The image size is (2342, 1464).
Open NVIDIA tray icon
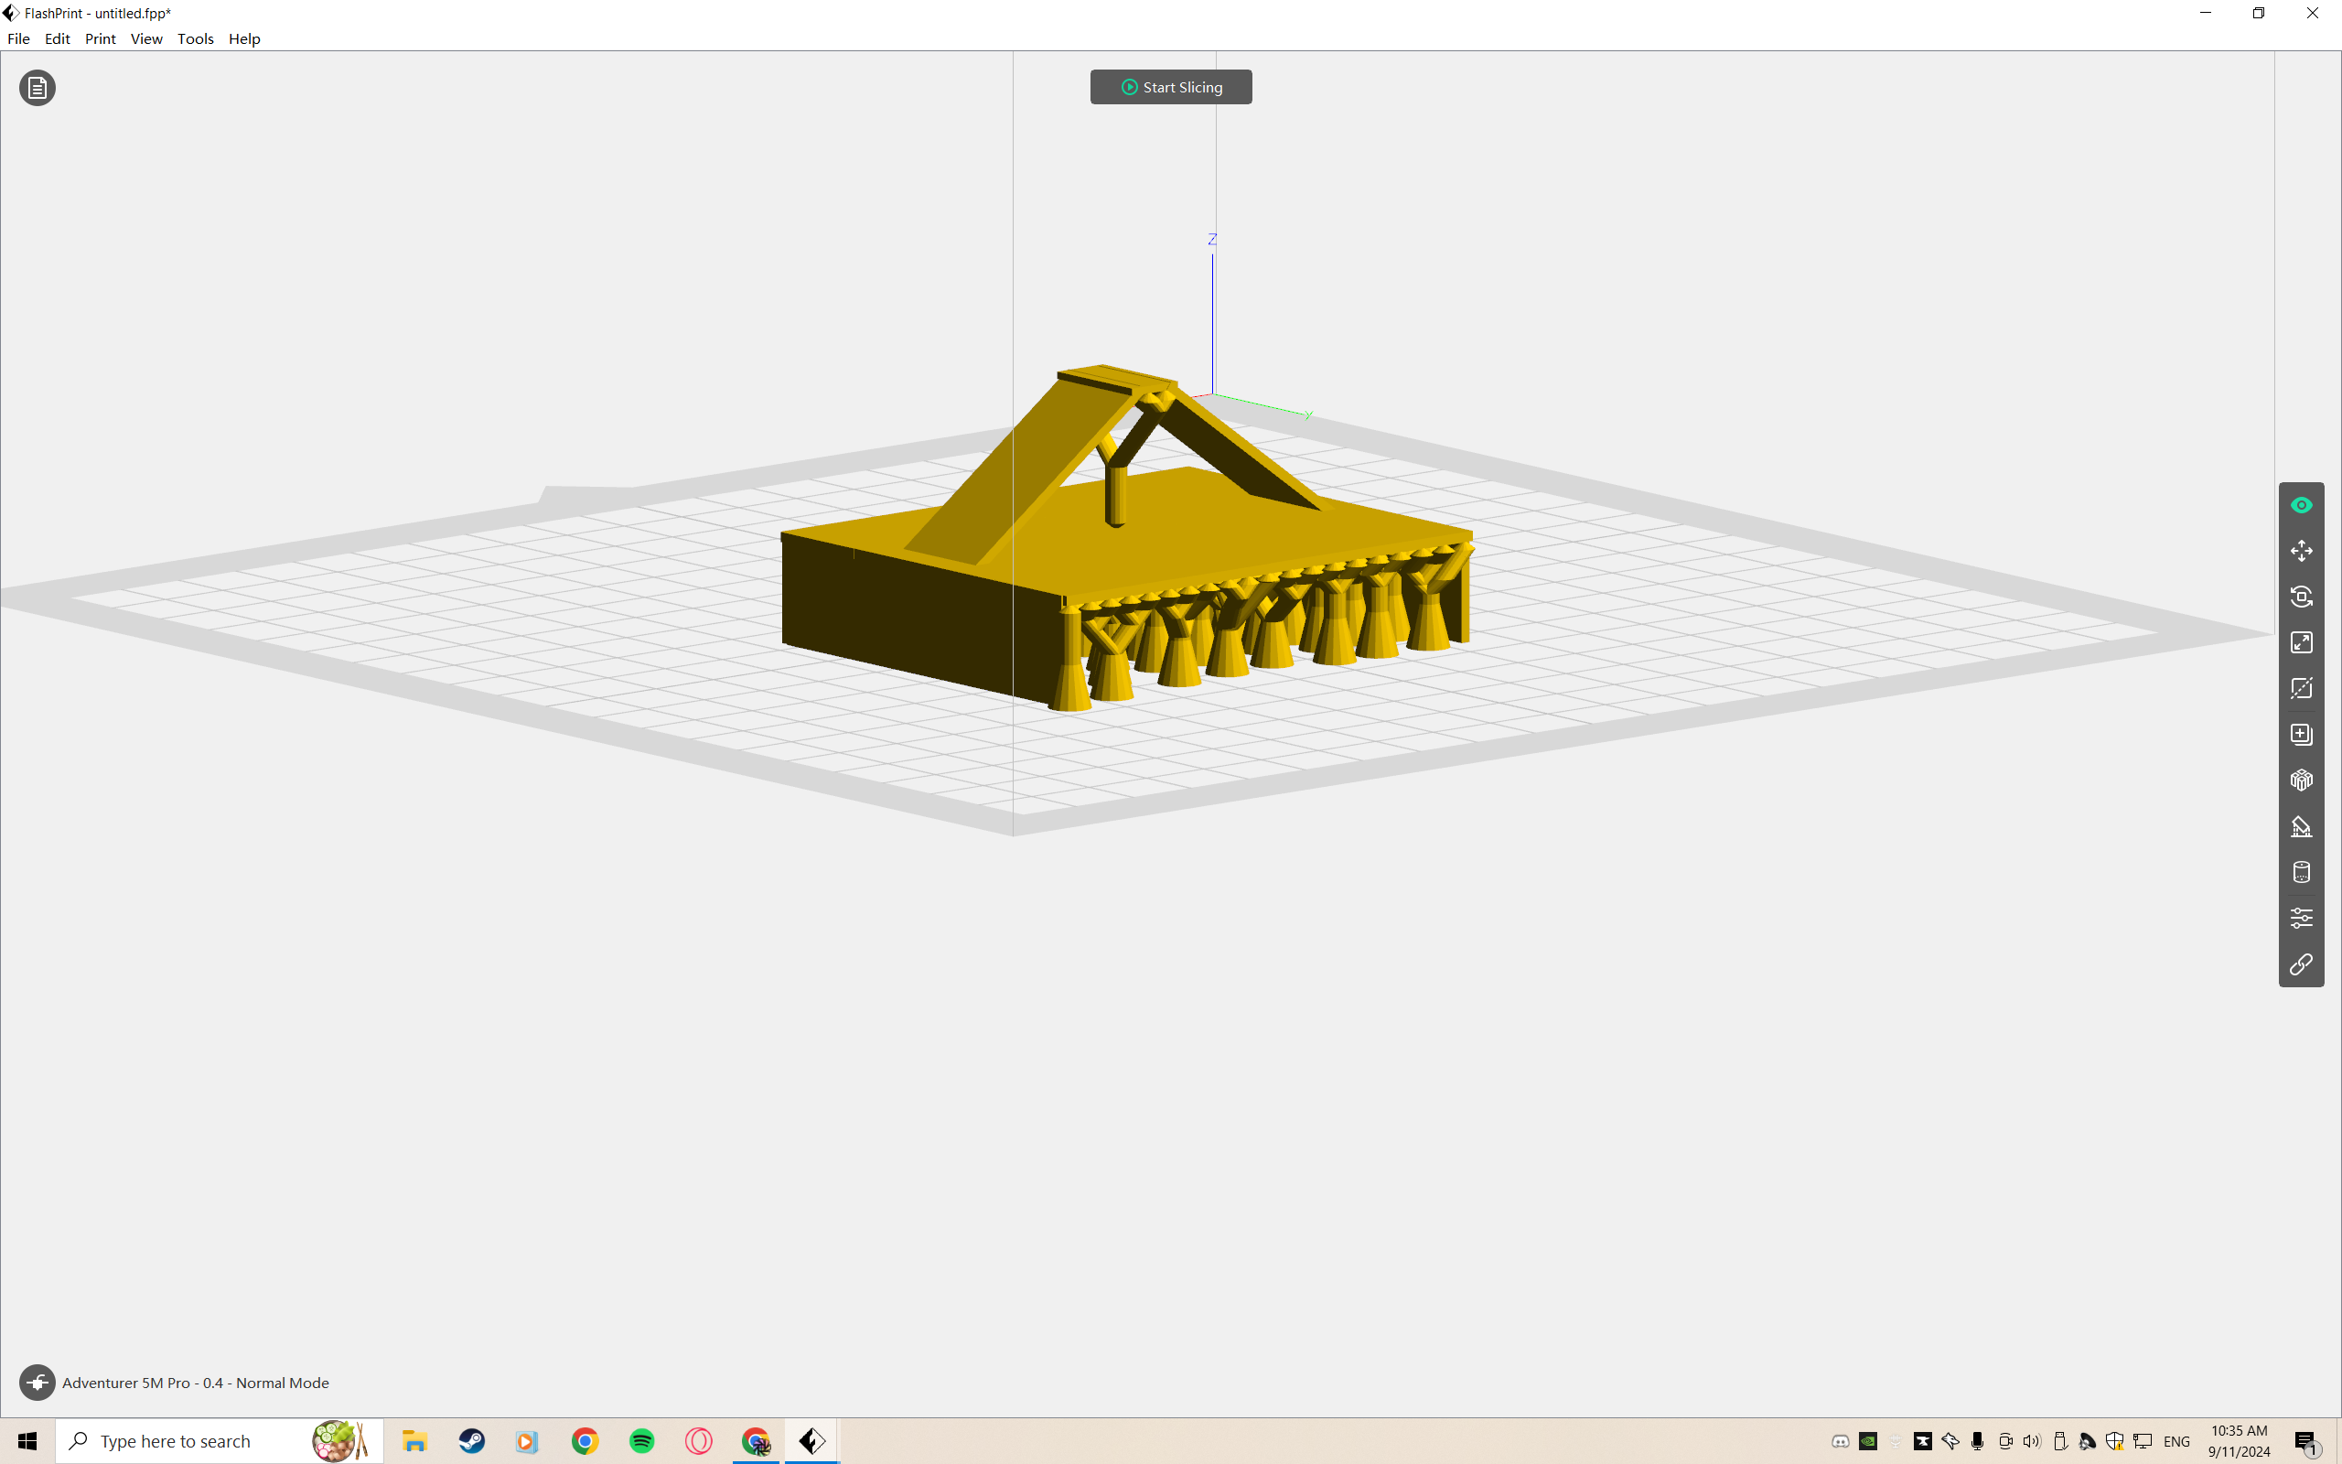coord(1868,1441)
